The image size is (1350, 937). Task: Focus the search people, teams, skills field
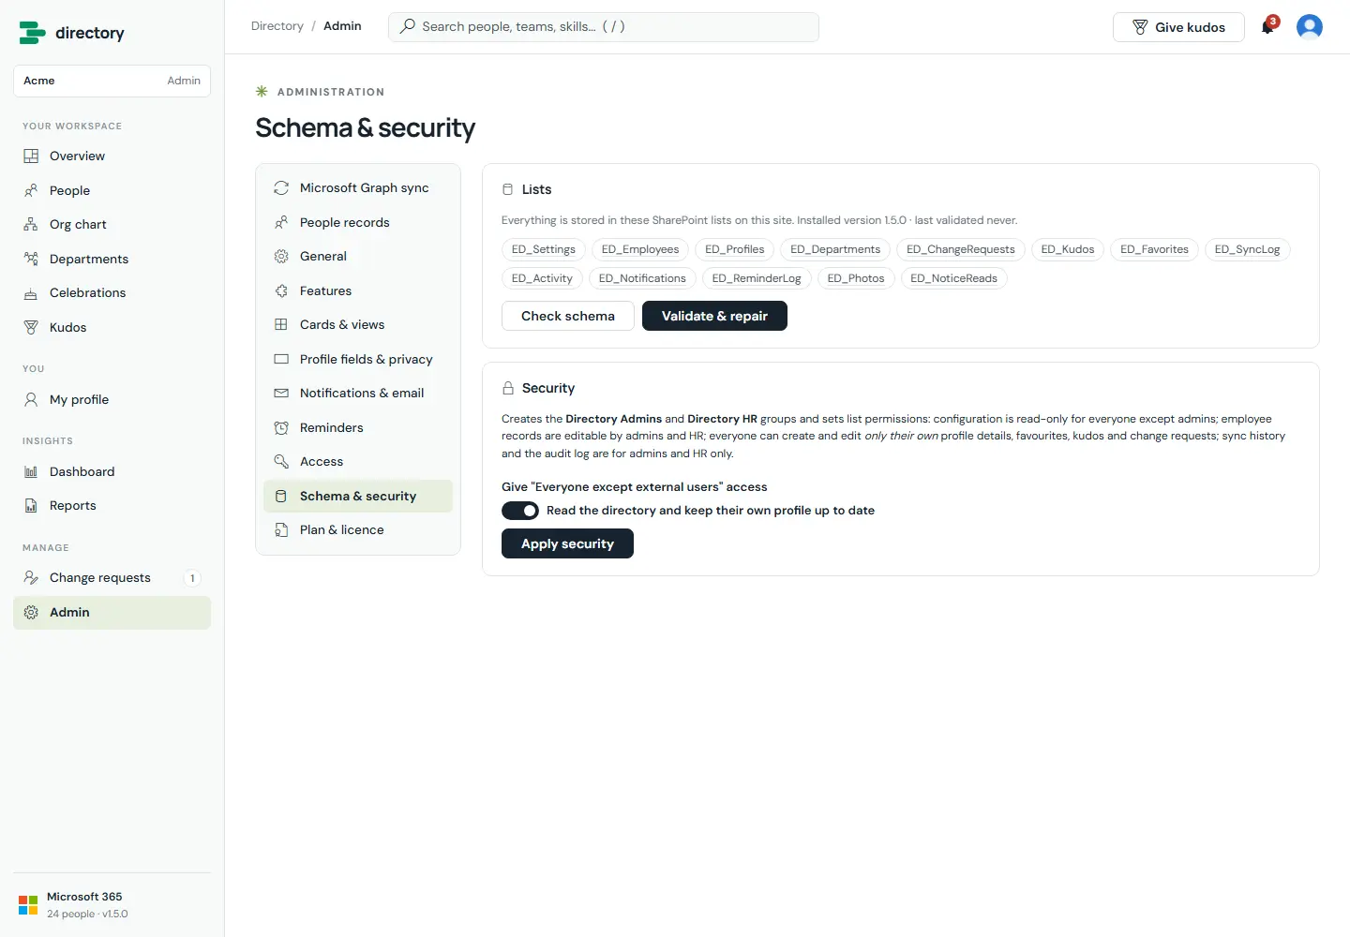(604, 27)
